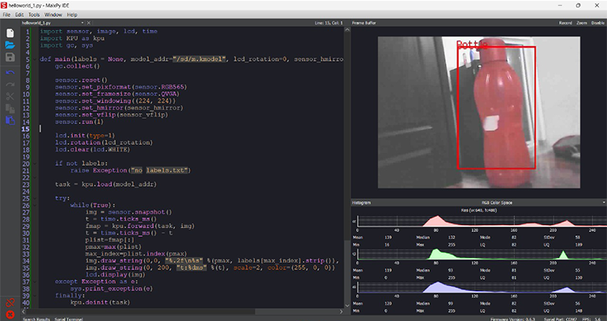Click the lcd.init(type=1) code on line 16
This screenshot has width=607, height=321.
click(x=84, y=136)
